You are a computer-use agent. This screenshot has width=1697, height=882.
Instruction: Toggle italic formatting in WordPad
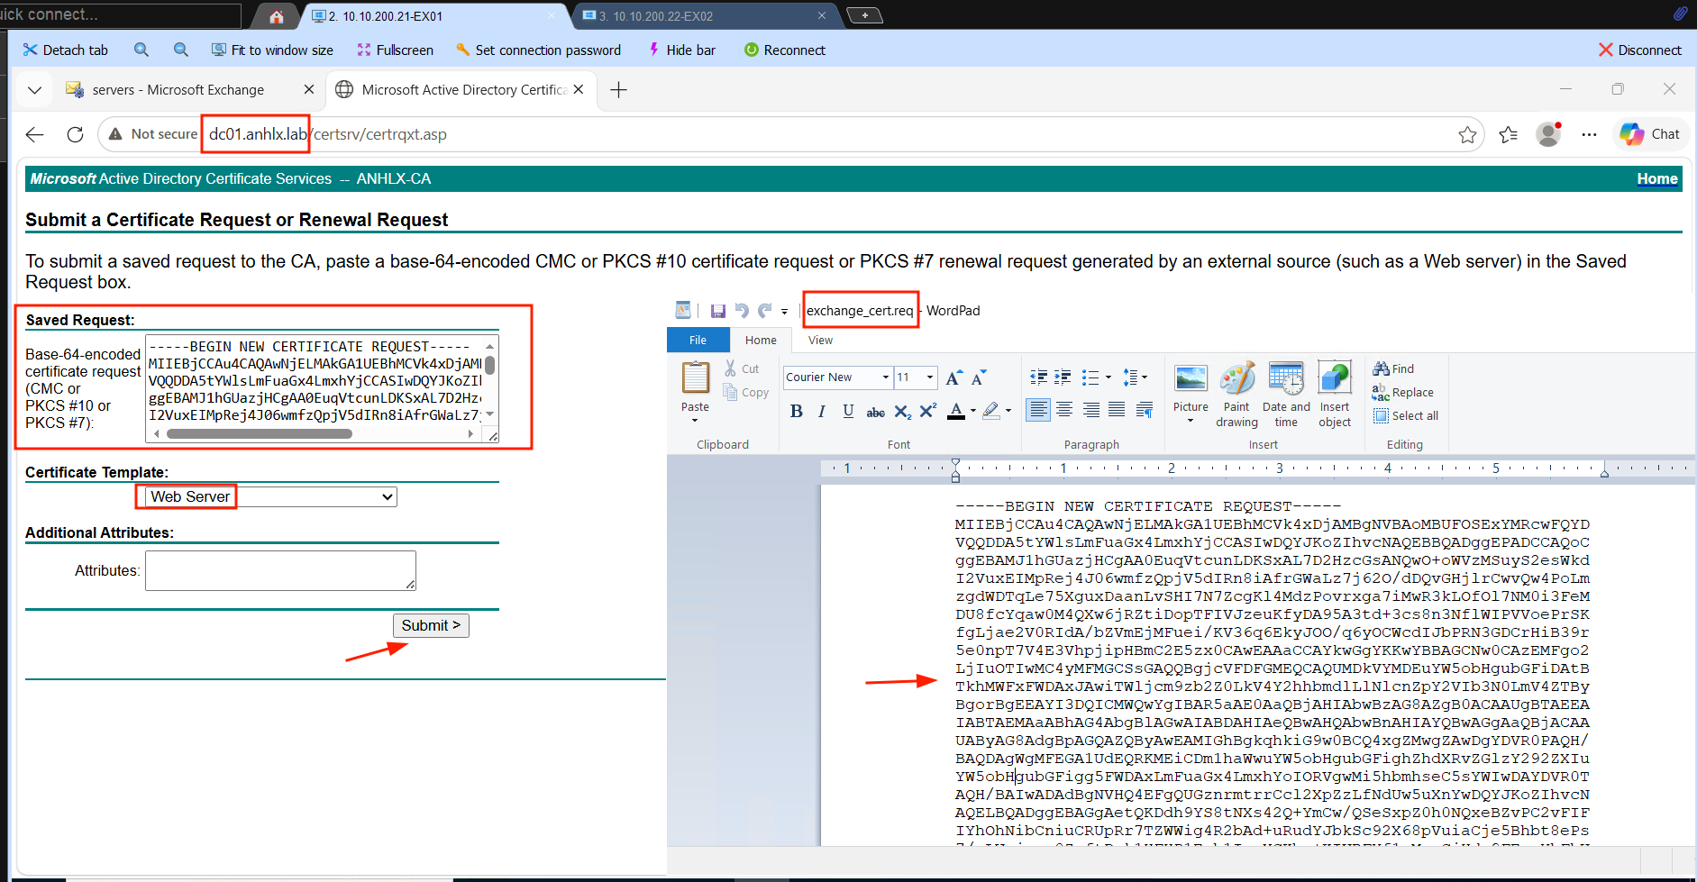[x=822, y=412]
